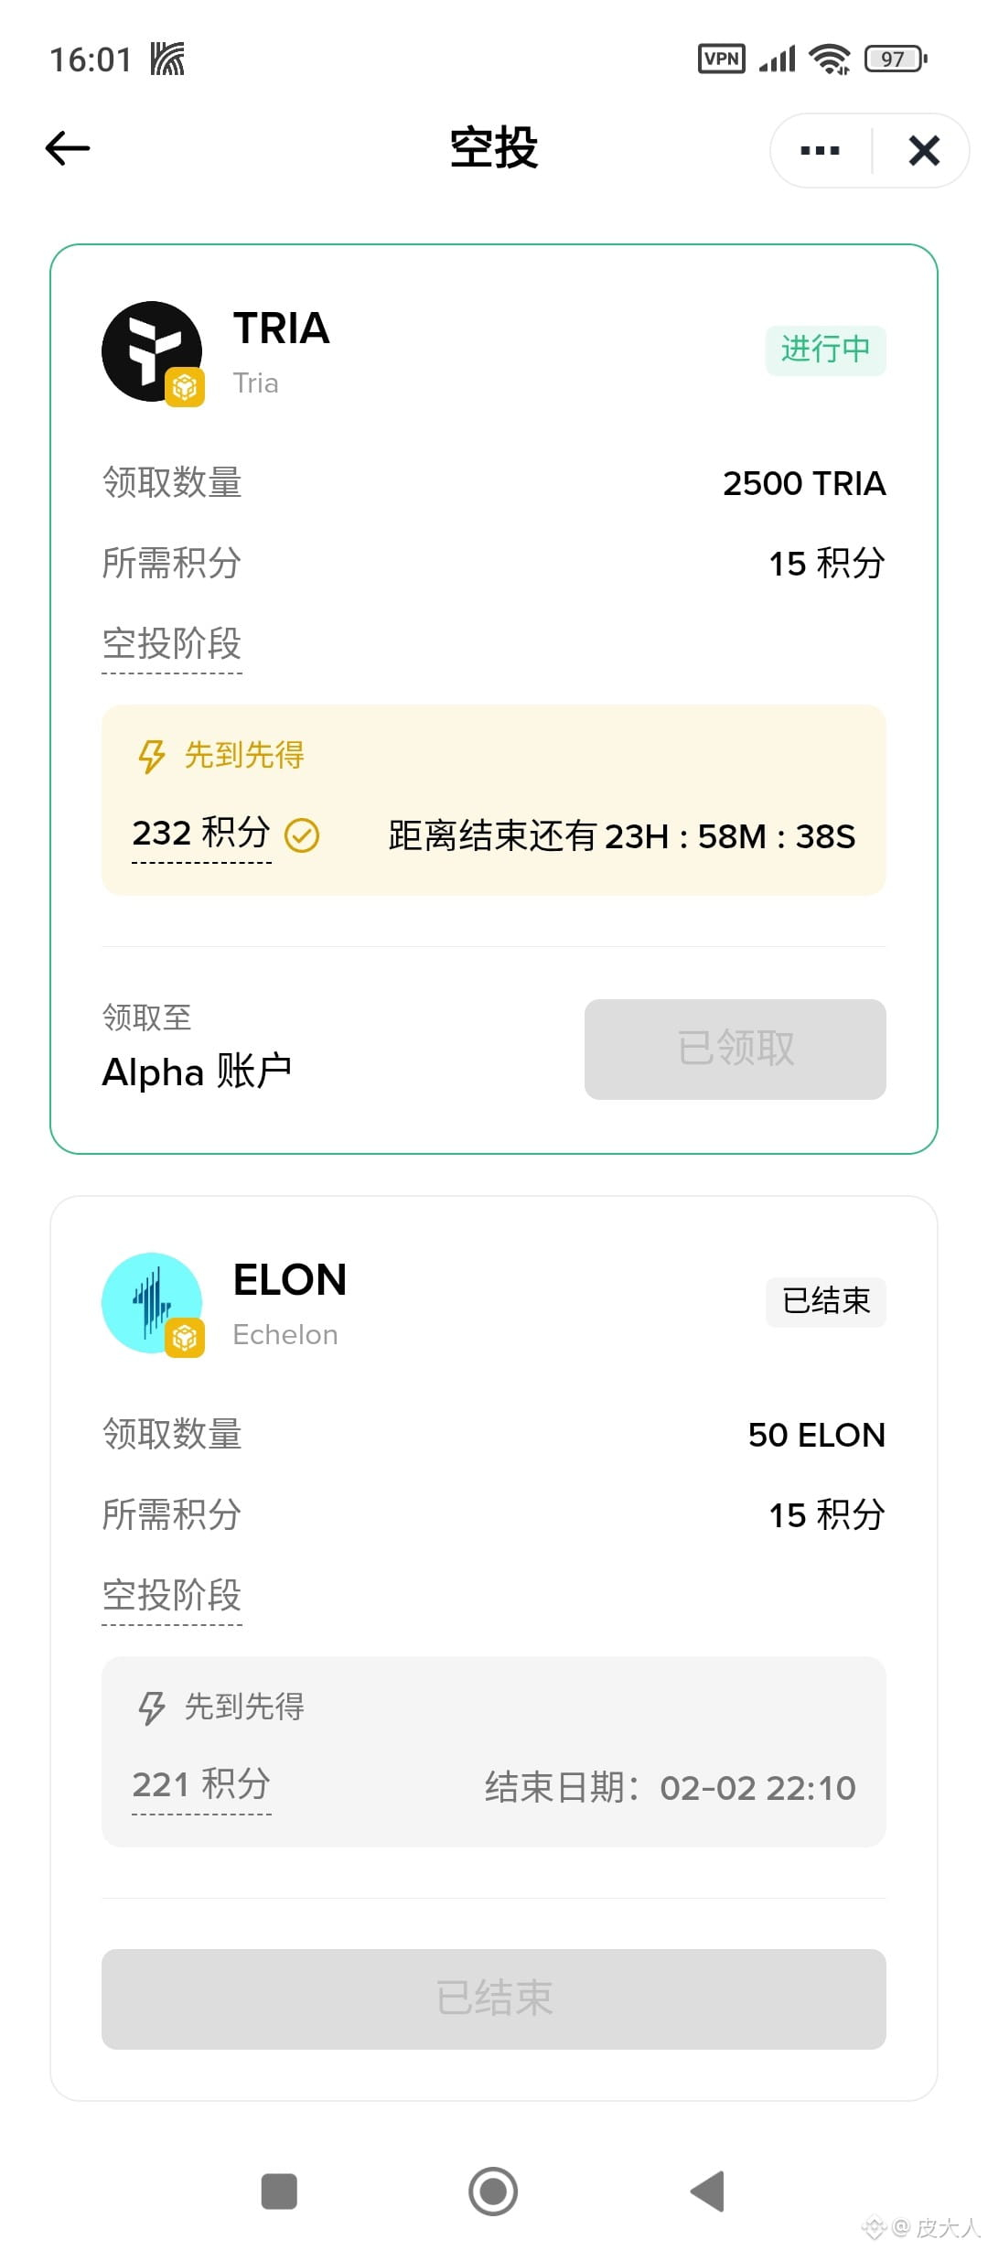The width and height of the screenshot is (988, 2251).
Task: Show ELON 空投阶段 explanation
Action: coord(172,1596)
